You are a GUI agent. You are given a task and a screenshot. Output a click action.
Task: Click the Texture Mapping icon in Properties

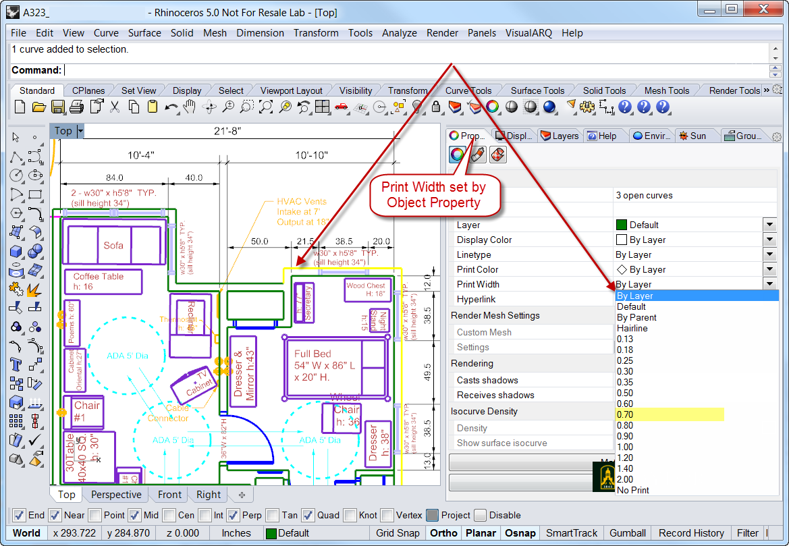[x=497, y=155]
